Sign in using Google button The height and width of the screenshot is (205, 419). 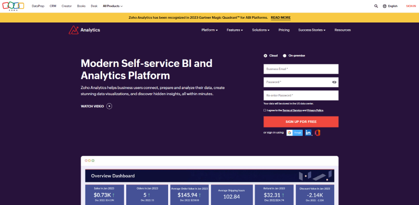click(x=294, y=133)
